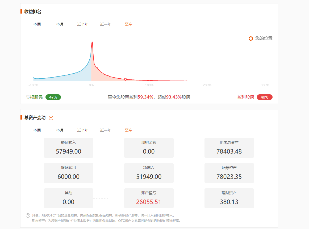Switch 总资产变动 to 近半年 tab
This screenshot has height=229, width=309.
point(83,130)
